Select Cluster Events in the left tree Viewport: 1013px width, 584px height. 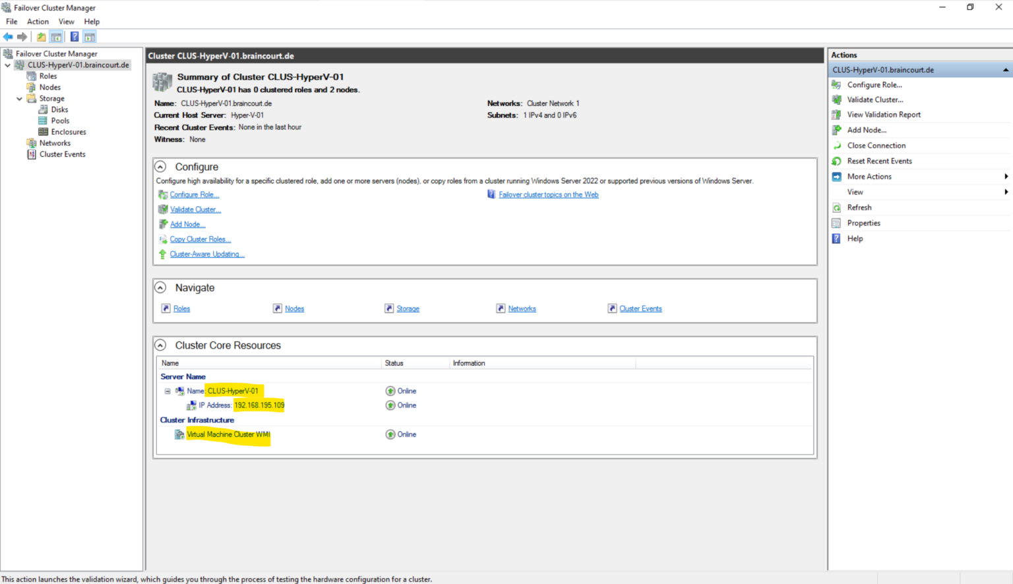click(62, 154)
